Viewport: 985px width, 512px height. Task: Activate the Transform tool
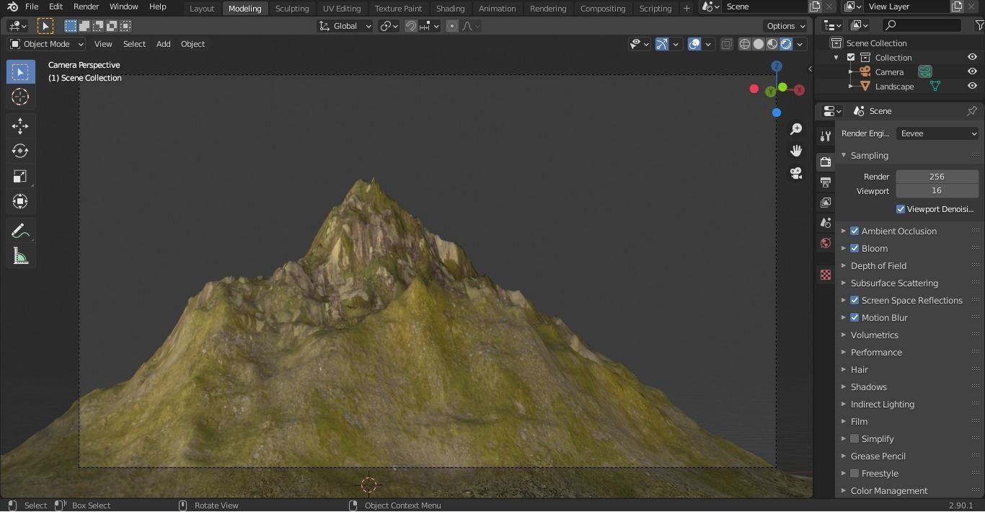pyautogui.click(x=20, y=201)
